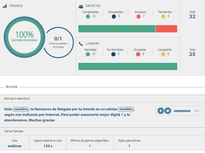Click the calls Total value 25
Image resolution: width=205 pixels, height=153 pixels.
(x=192, y=54)
